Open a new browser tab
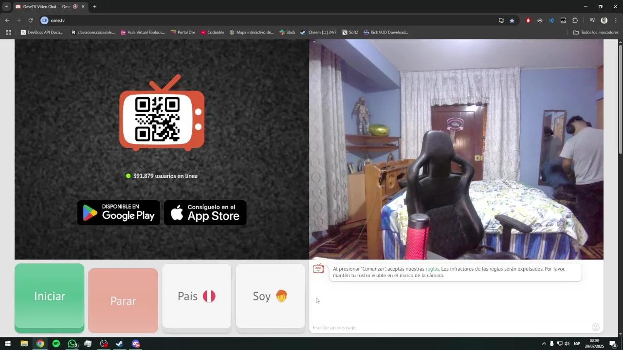This screenshot has width=623, height=350. click(94, 7)
